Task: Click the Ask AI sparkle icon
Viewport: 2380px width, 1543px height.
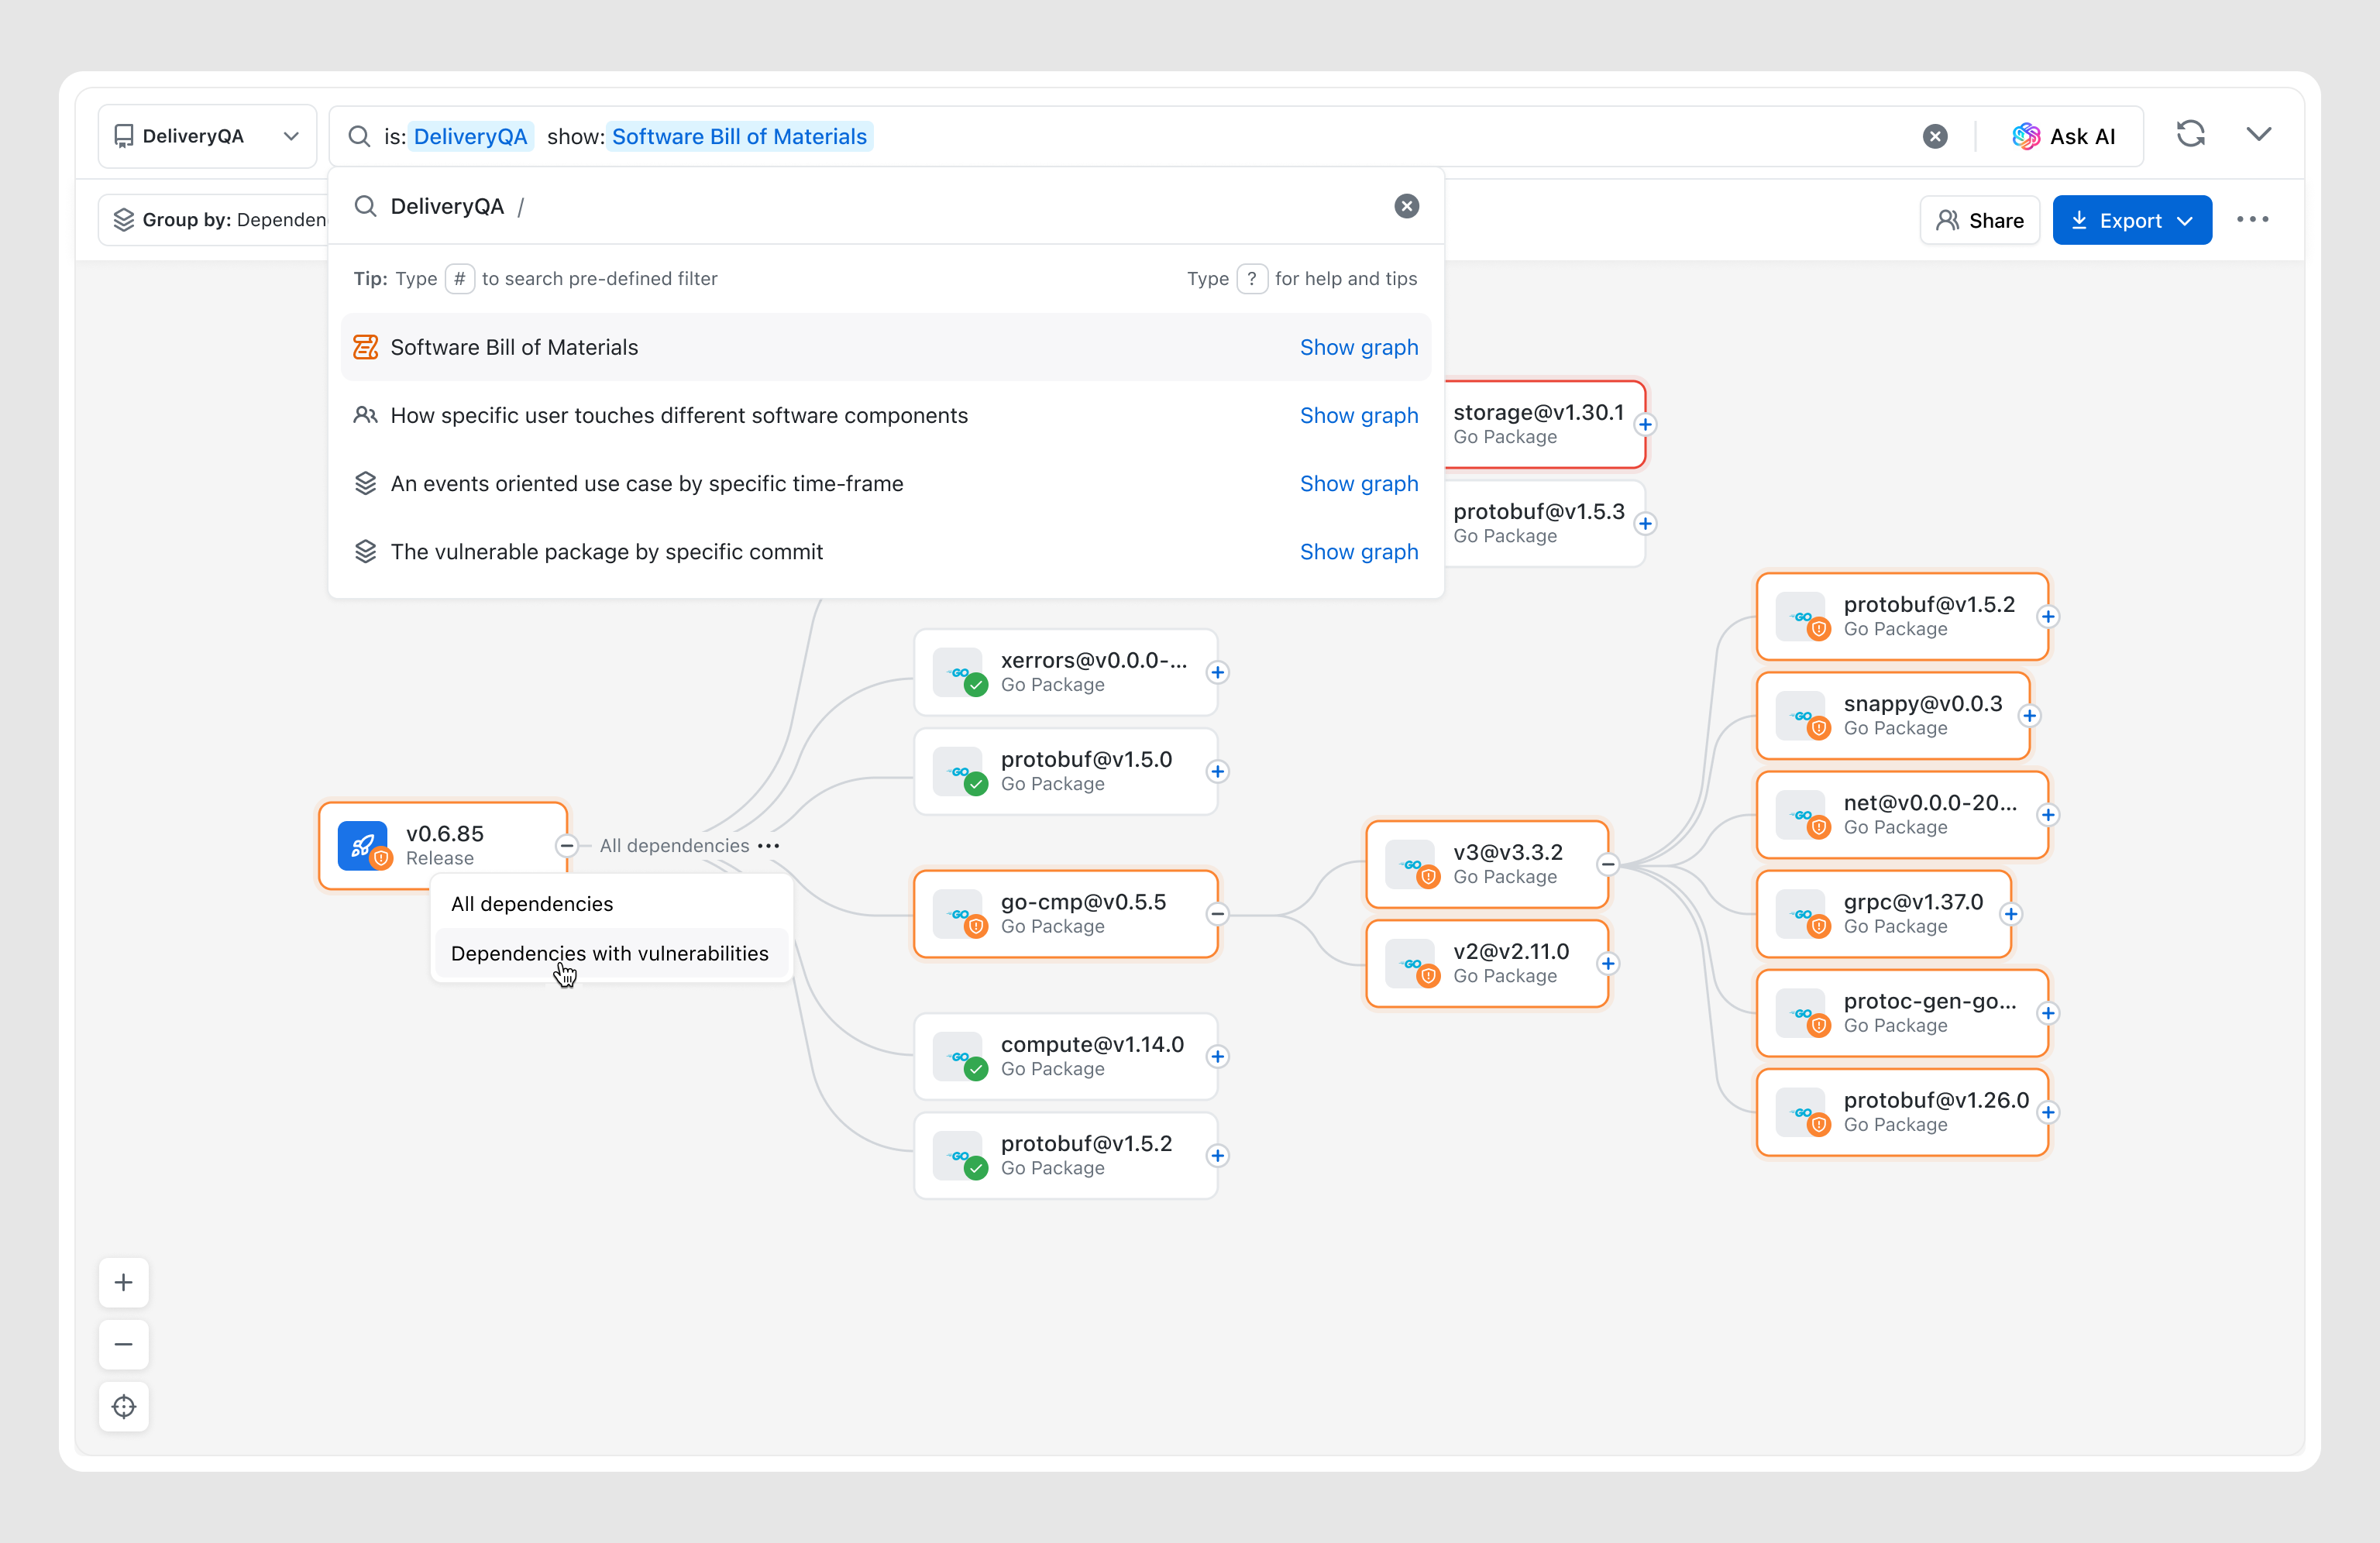Action: click(x=2026, y=136)
